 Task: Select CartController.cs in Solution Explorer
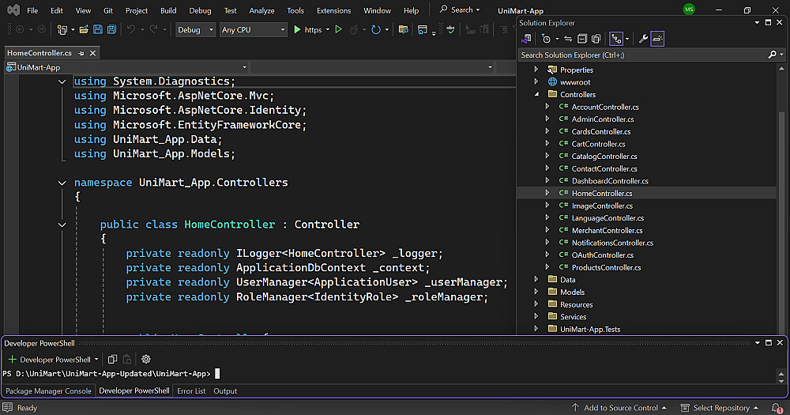[598, 144]
